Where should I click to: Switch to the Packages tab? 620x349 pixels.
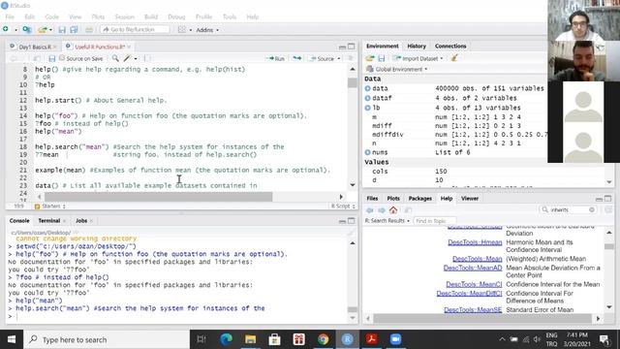(x=419, y=199)
